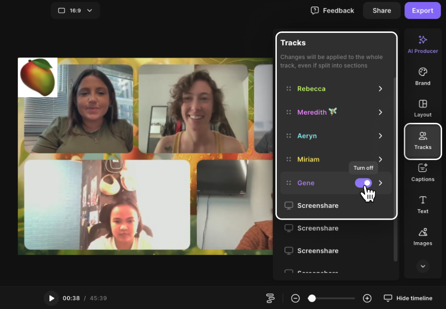The image size is (446, 309).
Task: Select the Layout tool
Action: (x=423, y=108)
